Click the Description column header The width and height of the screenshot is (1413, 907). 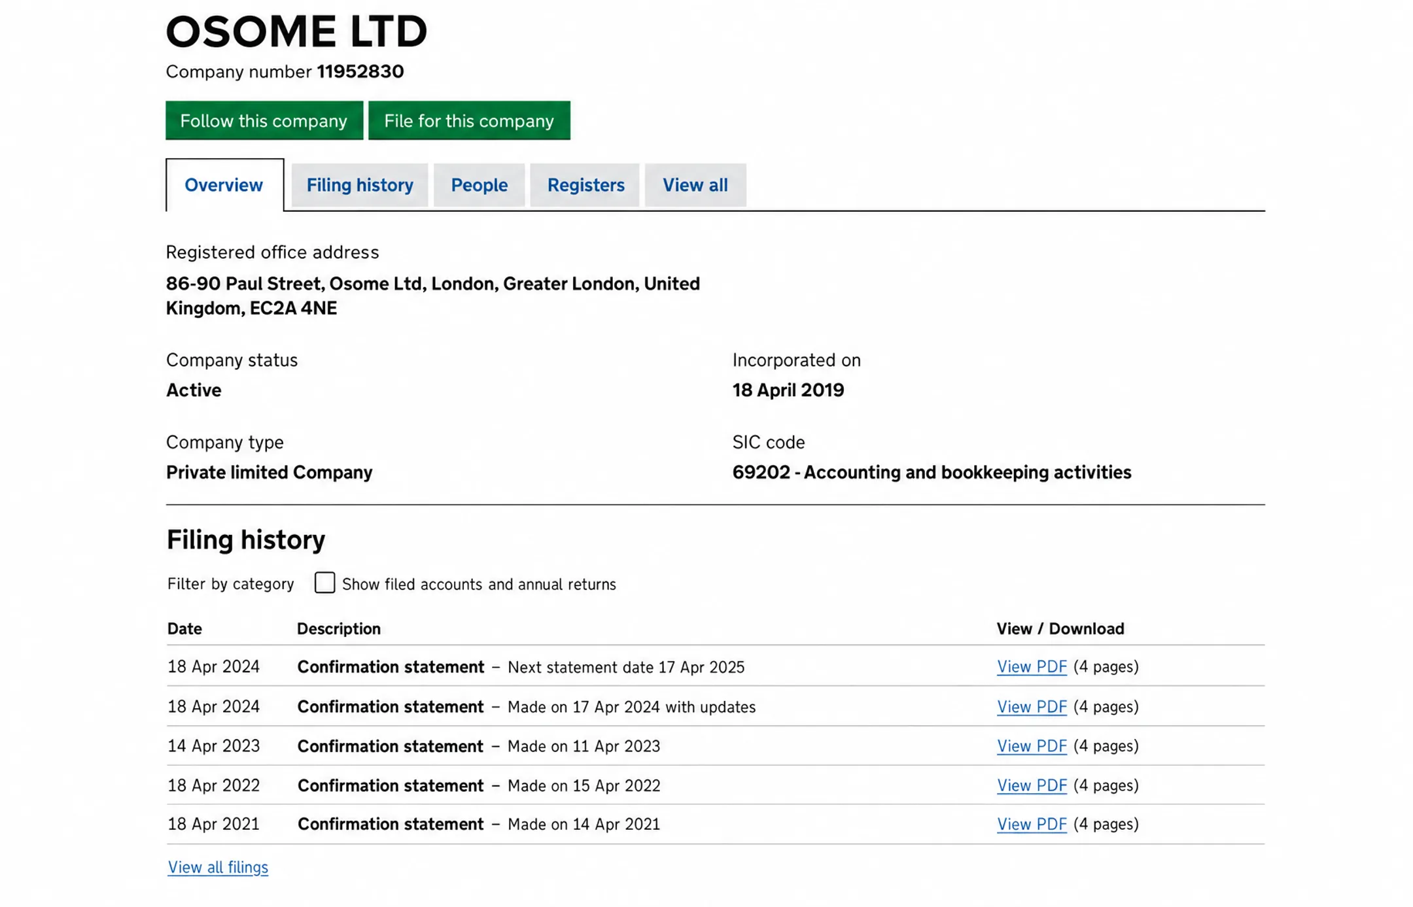[339, 628]
